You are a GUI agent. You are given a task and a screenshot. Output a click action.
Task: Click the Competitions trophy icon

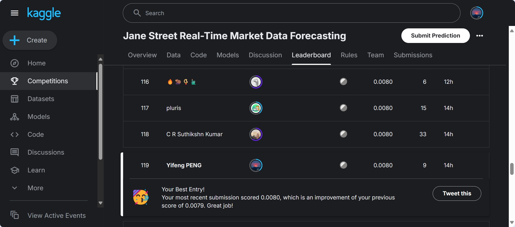coord(15,81)
